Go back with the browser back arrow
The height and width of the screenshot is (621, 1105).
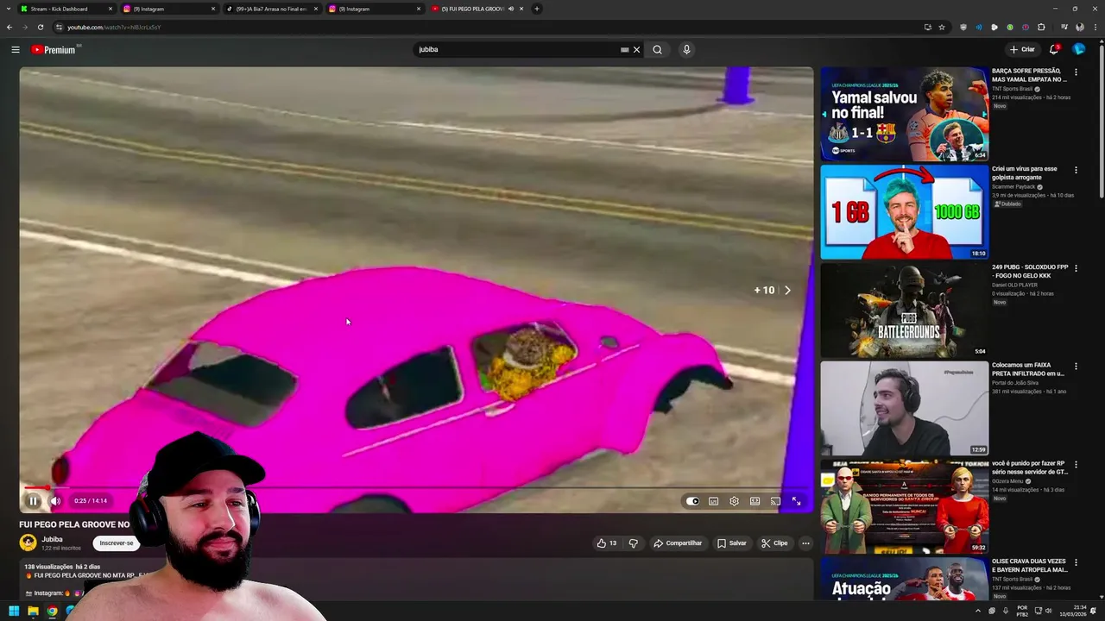click(9, 27)
